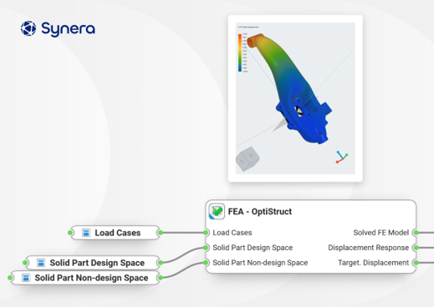Click the view cube in the 3D preview
The height and width of the screenshot is (307, 434).
pyautogui.click(x=248, y=159)
